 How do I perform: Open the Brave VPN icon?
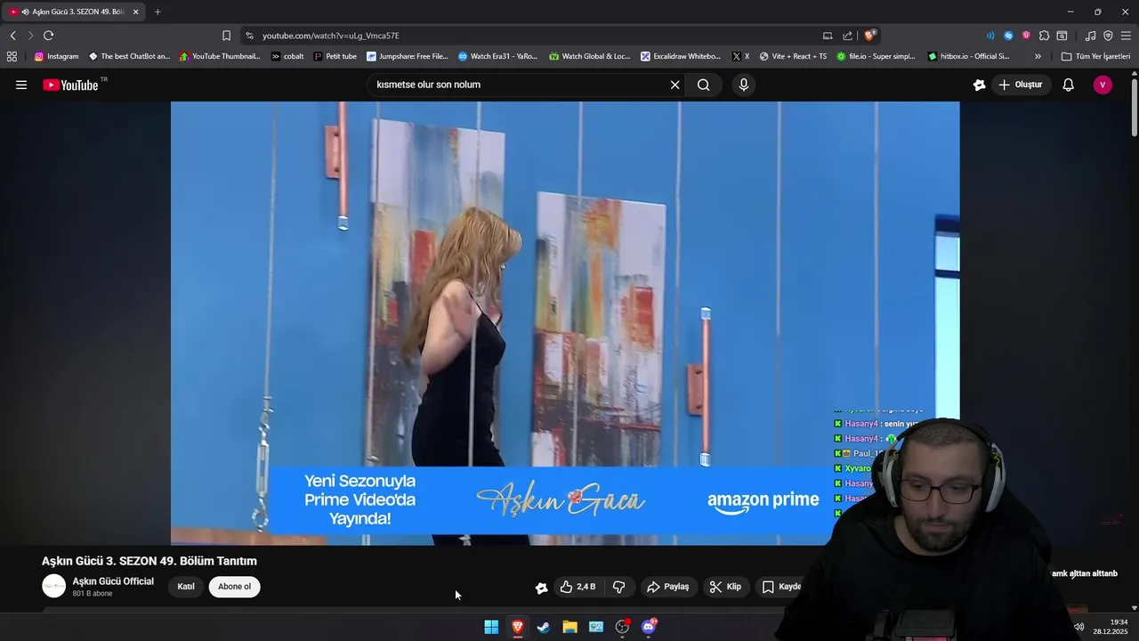[x=1108, y=36]
